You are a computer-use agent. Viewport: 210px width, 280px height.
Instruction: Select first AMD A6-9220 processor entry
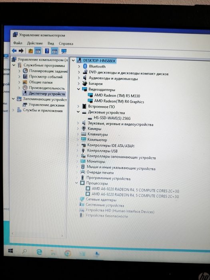[135, 190]
